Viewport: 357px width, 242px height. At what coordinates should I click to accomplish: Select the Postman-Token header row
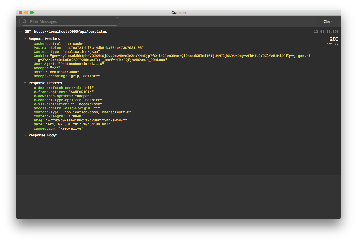tap(89, 48)
